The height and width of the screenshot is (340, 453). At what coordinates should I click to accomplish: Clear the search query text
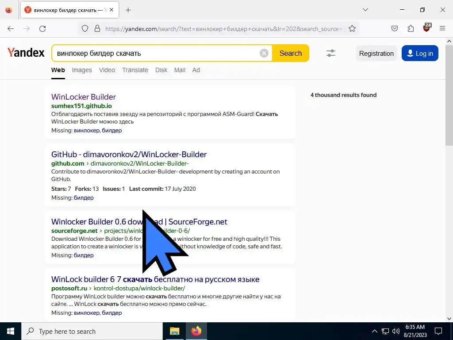(264, 53)
